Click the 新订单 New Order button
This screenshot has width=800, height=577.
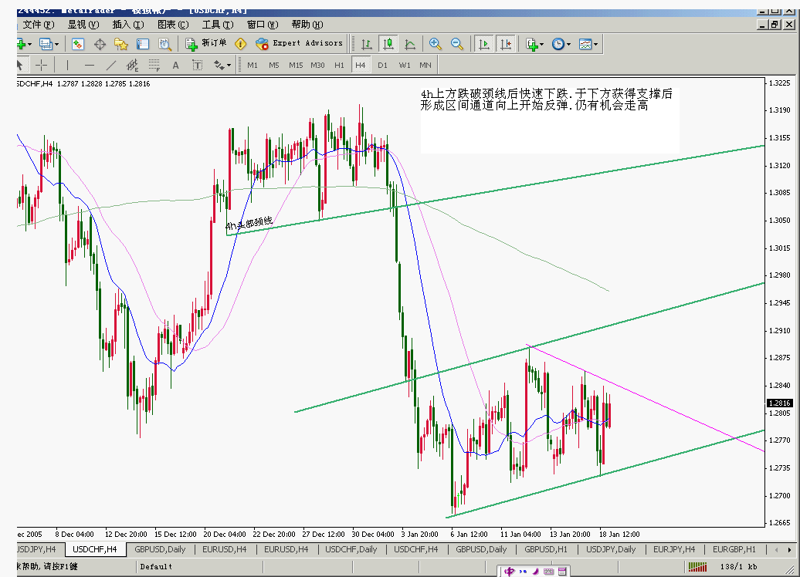(x=205, y=44)
